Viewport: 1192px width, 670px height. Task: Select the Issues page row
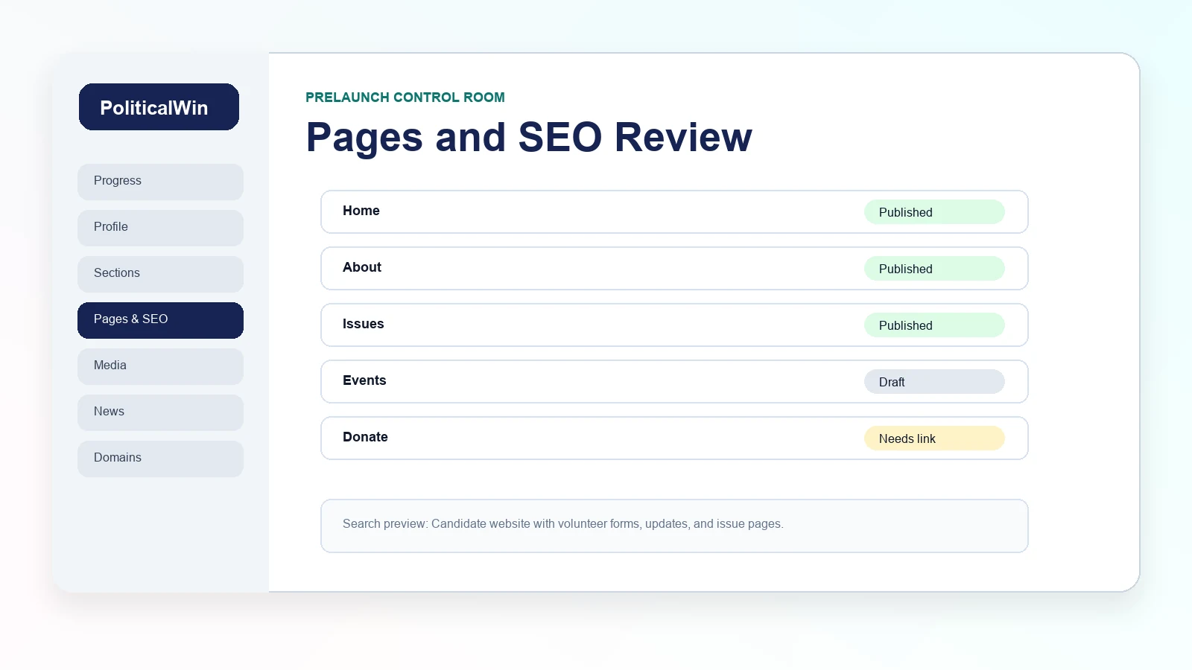[674, 325]
